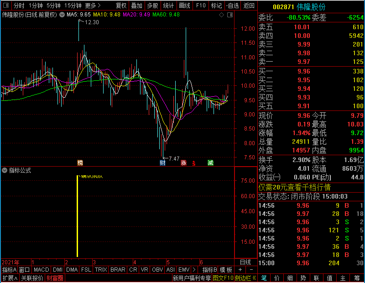
Task: Show more indicators with the right arrow
Action: coord(194,270)
